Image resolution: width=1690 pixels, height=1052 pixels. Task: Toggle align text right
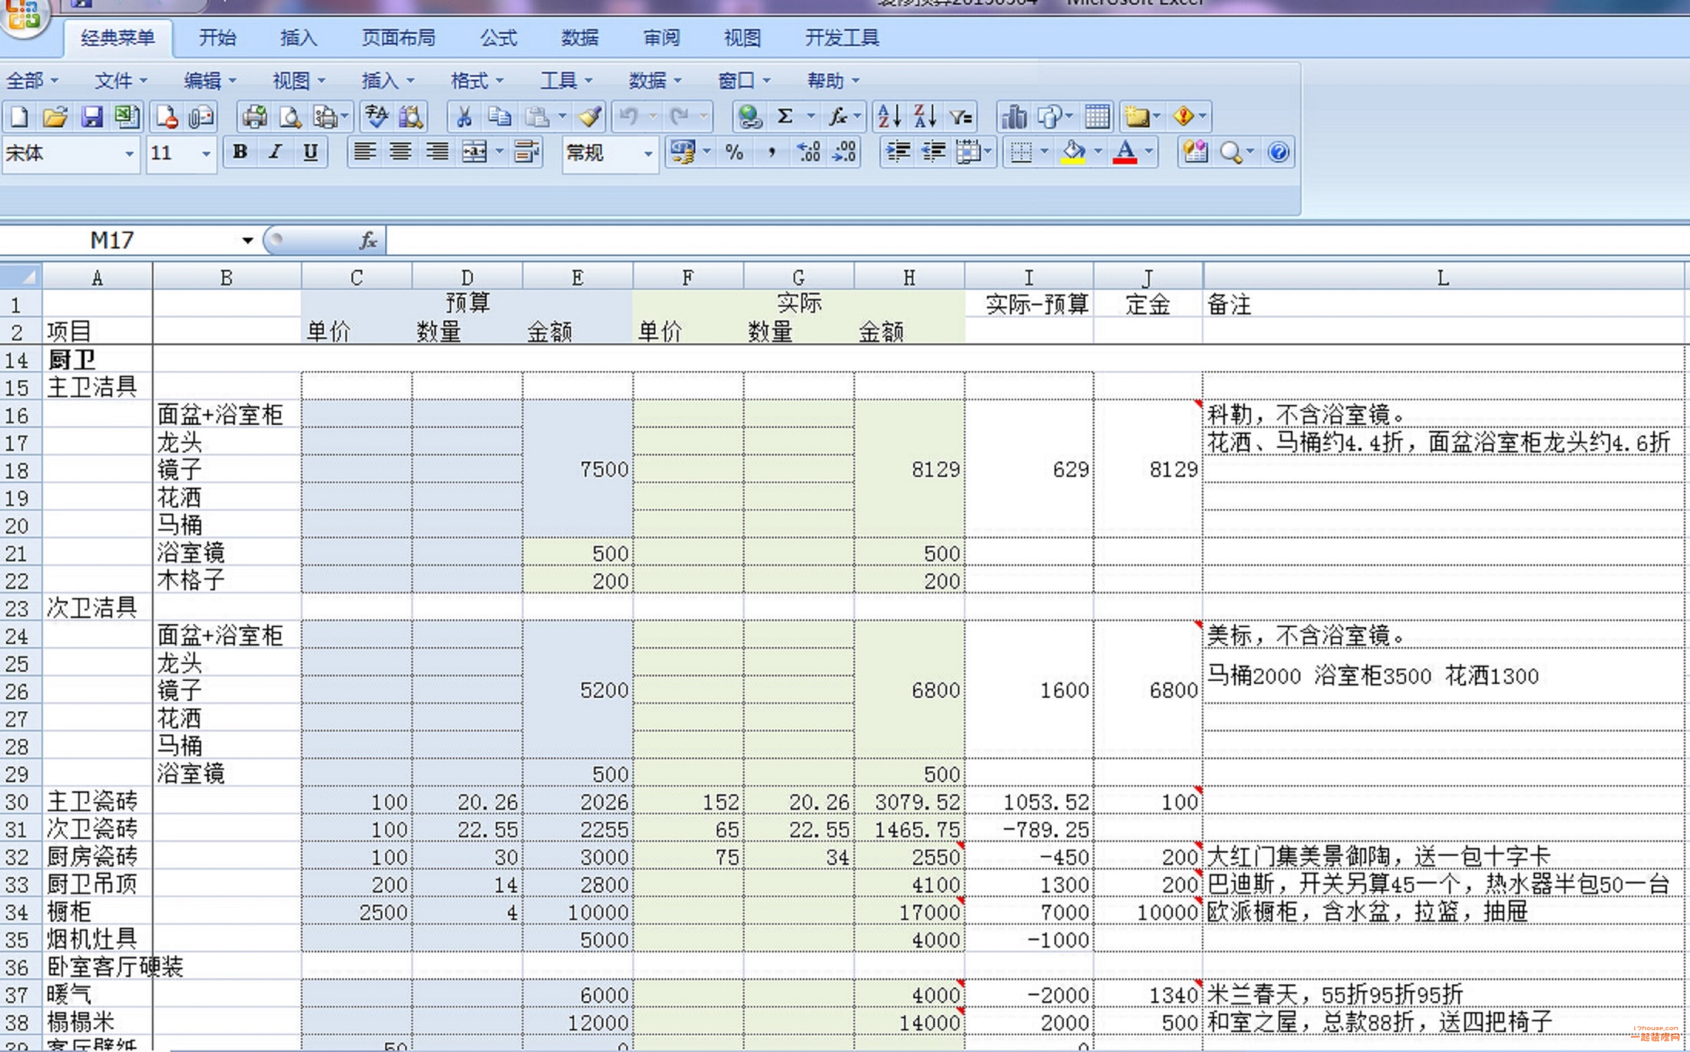436,152
